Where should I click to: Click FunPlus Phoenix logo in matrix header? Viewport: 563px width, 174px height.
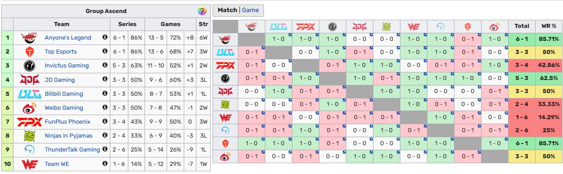[305, 27]
